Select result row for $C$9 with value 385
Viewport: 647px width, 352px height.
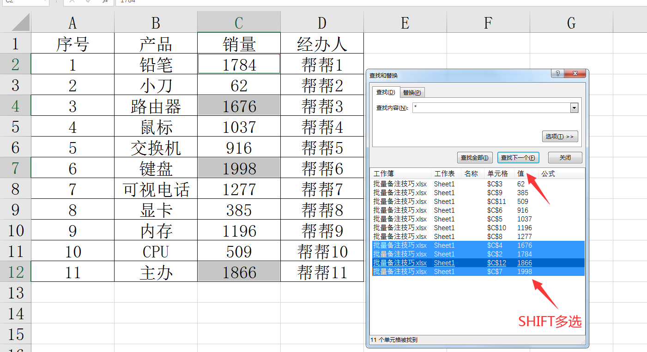pyautogui.click(x=478, y=193)
